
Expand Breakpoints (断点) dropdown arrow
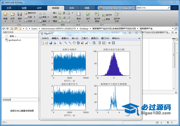[79, 21]
